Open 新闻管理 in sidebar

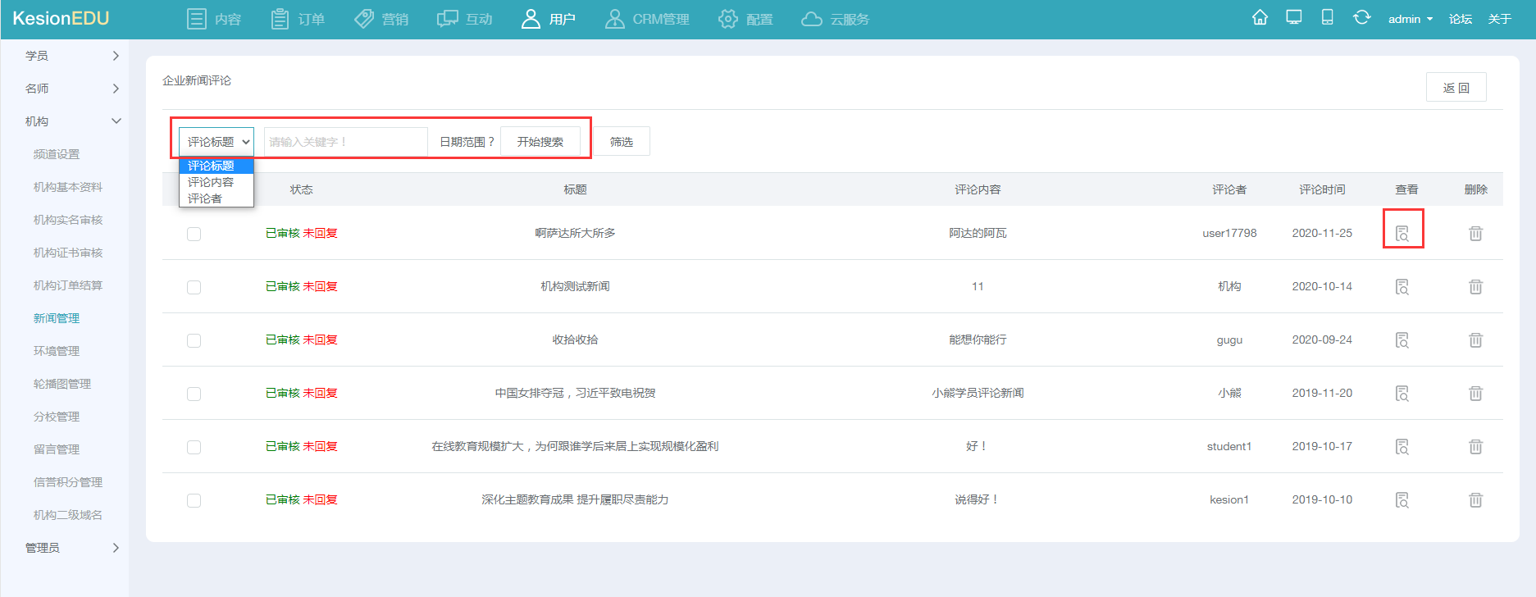click(x=57, y=318)
